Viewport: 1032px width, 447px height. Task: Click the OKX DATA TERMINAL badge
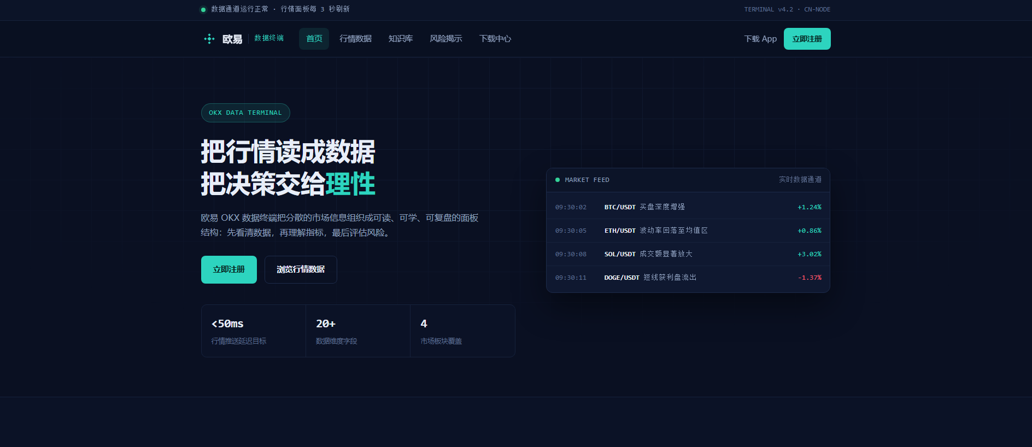point(245,113)
